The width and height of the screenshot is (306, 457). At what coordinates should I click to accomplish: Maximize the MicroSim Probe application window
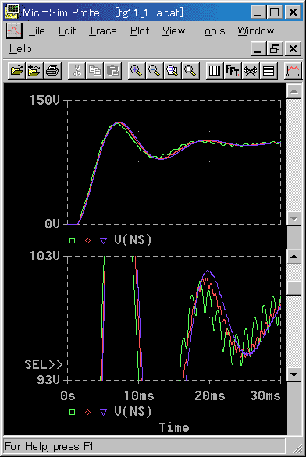pyautogui.click(x=275, y=12)
